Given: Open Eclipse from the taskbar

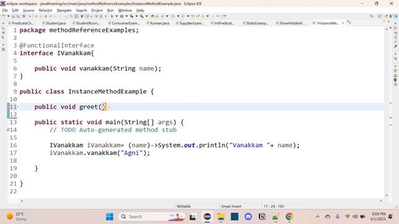Looking at the screenshot, I should pyautogui.click(x=207, y=217).
